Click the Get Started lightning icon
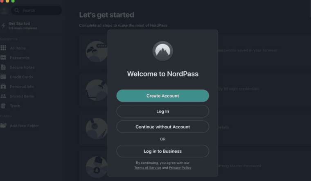This screenshot has width=311, height=181. pos(3,26)
